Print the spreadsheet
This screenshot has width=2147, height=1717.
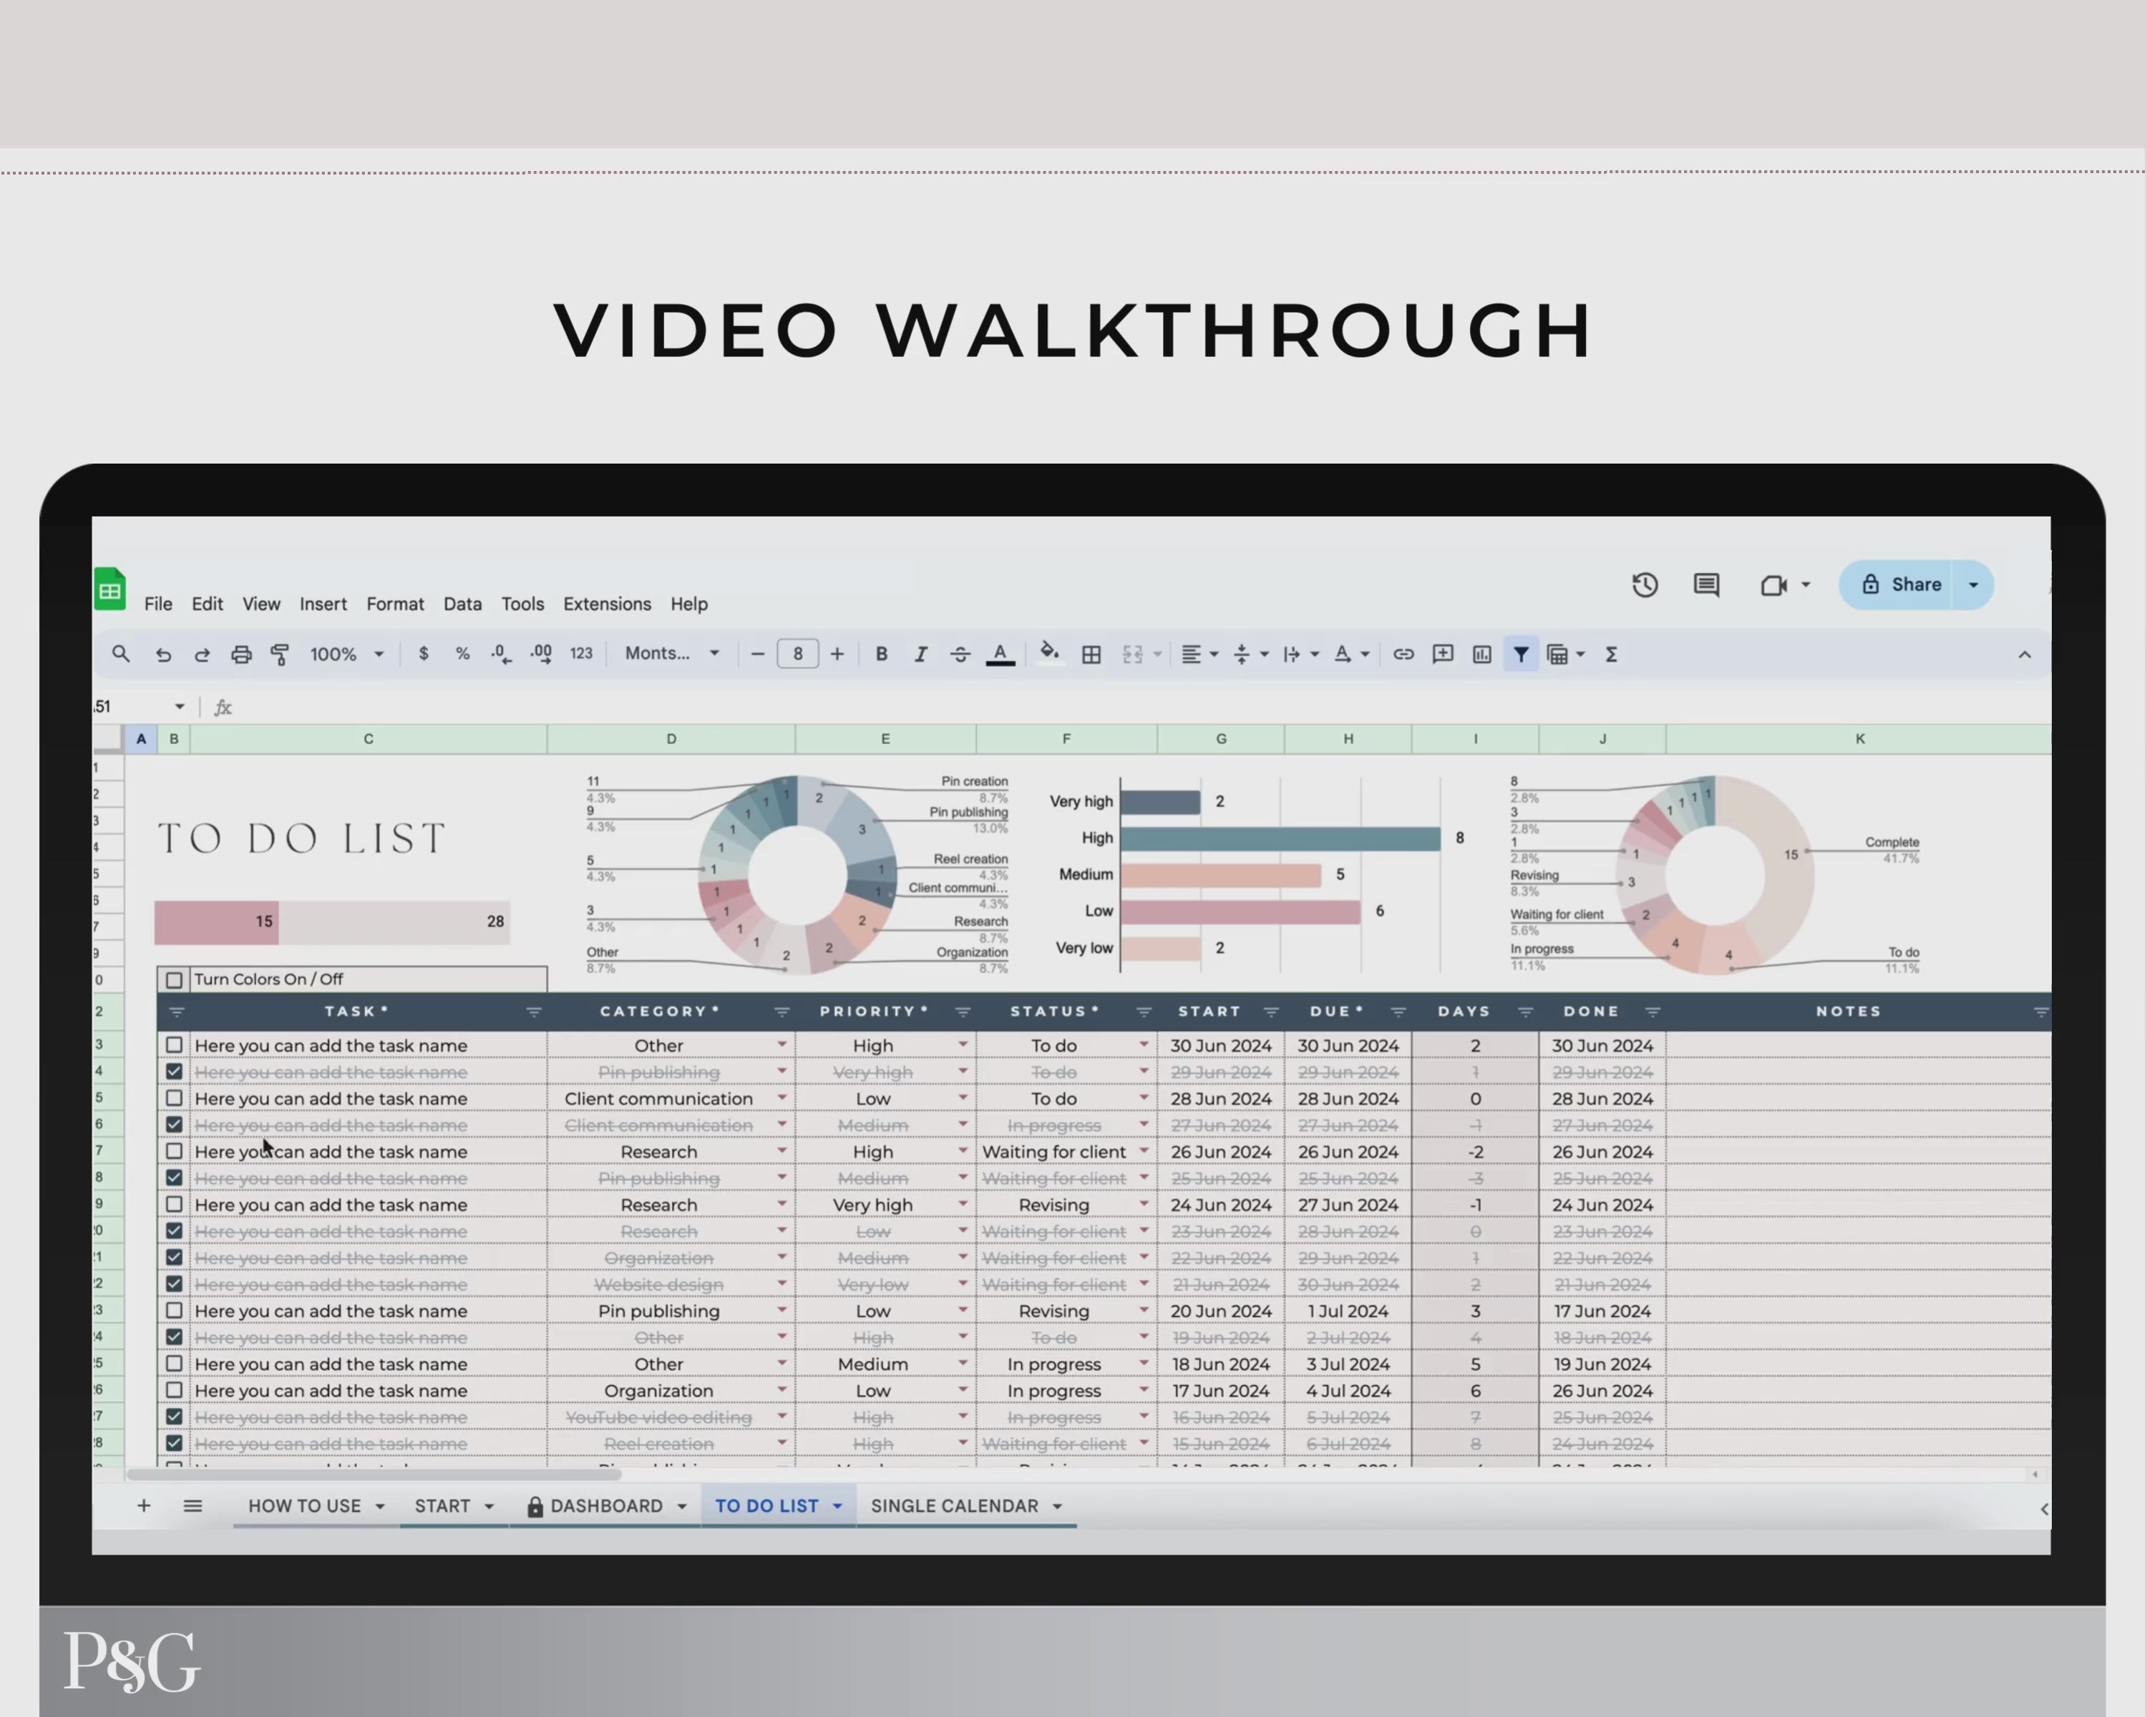(241, 654)
